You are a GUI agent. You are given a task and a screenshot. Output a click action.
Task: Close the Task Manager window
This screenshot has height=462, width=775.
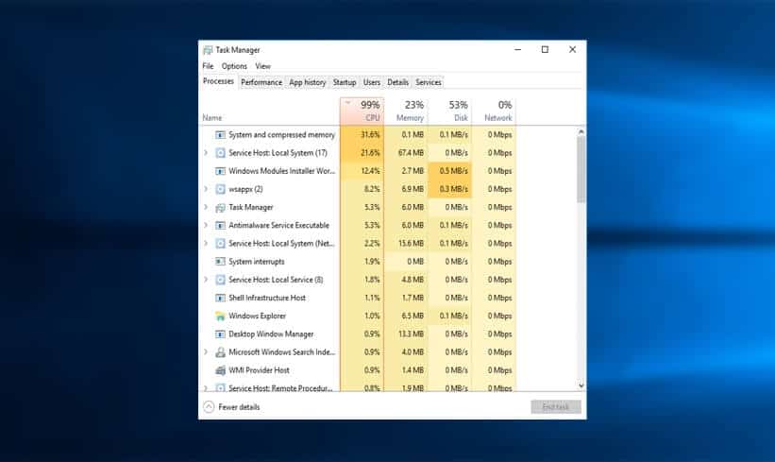(572, 49)
